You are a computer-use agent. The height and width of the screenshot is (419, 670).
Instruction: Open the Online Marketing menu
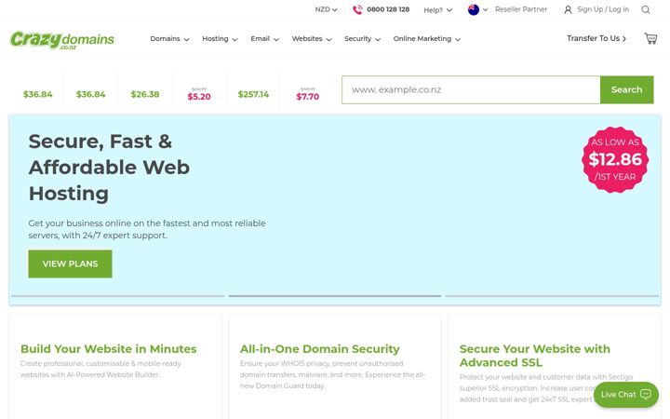(x=426, y=38)
